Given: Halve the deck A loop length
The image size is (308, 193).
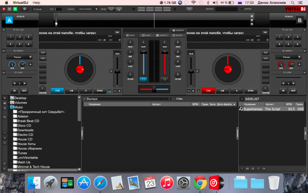Looking at the screenshot, I should [x=14, y=83].
